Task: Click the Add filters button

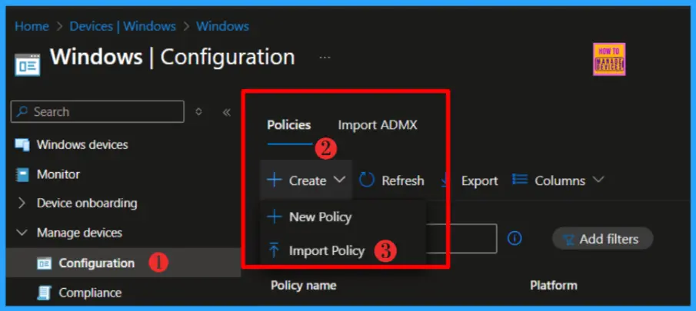Action: pos(602,239)
